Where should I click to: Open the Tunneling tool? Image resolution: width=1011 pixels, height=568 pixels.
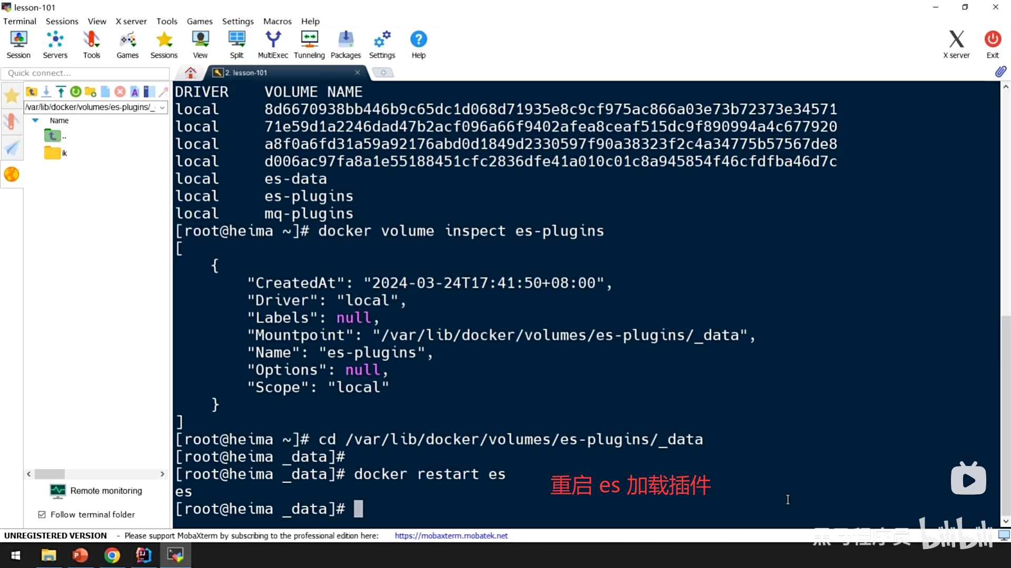point(309,44)
